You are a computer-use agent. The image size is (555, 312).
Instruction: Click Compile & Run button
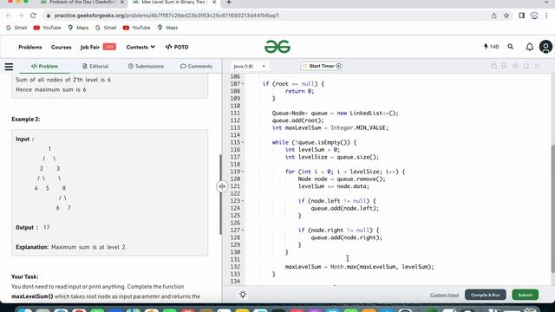(486, 295)
